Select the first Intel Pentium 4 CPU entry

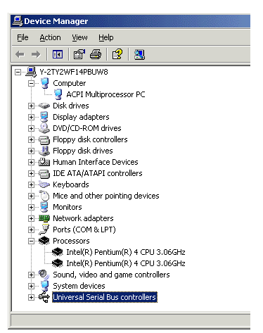(x=126, y=252)
